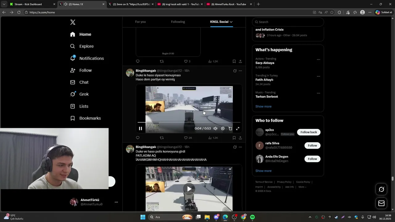Open Privacy Policy link
The height and width of the screenshot is (222, 395).
[x=284, y=182]
